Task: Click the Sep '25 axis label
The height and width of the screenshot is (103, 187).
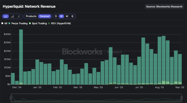Action: pyautogui.click(x=180, y=87)
